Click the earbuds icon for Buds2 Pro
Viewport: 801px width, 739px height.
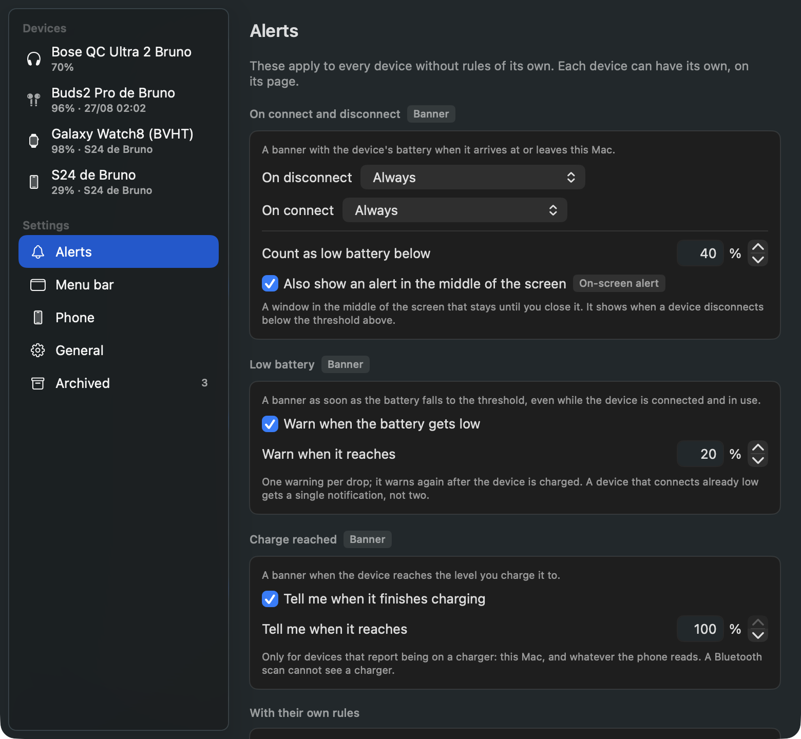tap(34, 100)
